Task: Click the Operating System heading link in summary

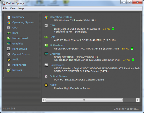Action: (x=61, y=17)
